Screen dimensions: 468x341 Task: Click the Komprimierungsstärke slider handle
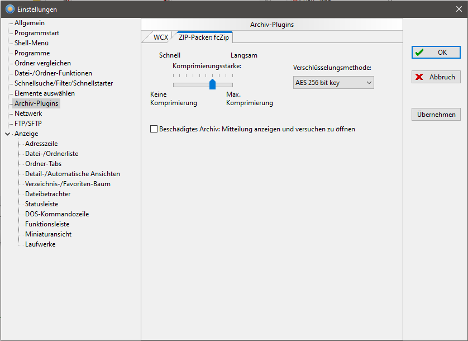(212, 84)
